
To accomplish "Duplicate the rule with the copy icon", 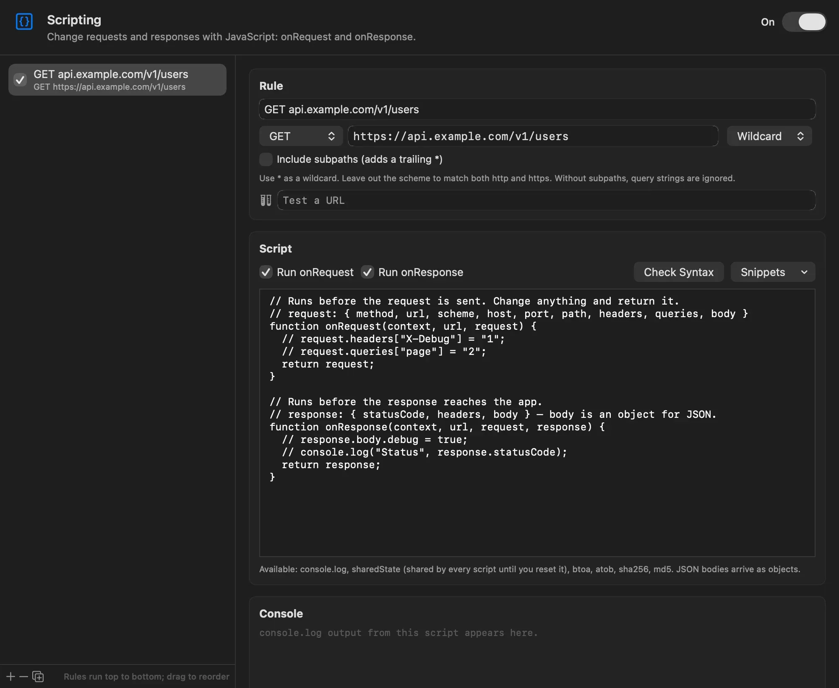I will pos(38,677).
